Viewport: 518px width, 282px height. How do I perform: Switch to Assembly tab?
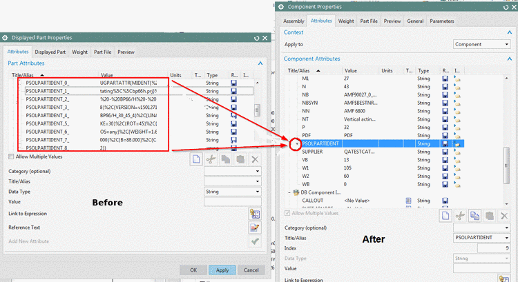tap(294, 21)
